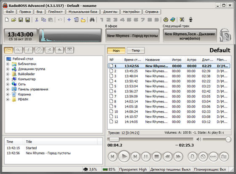The height and width of the screenshot is (174, 236).
Task: Click Планировщик: Вкл in status bar
Action: (x=210, y=169)
